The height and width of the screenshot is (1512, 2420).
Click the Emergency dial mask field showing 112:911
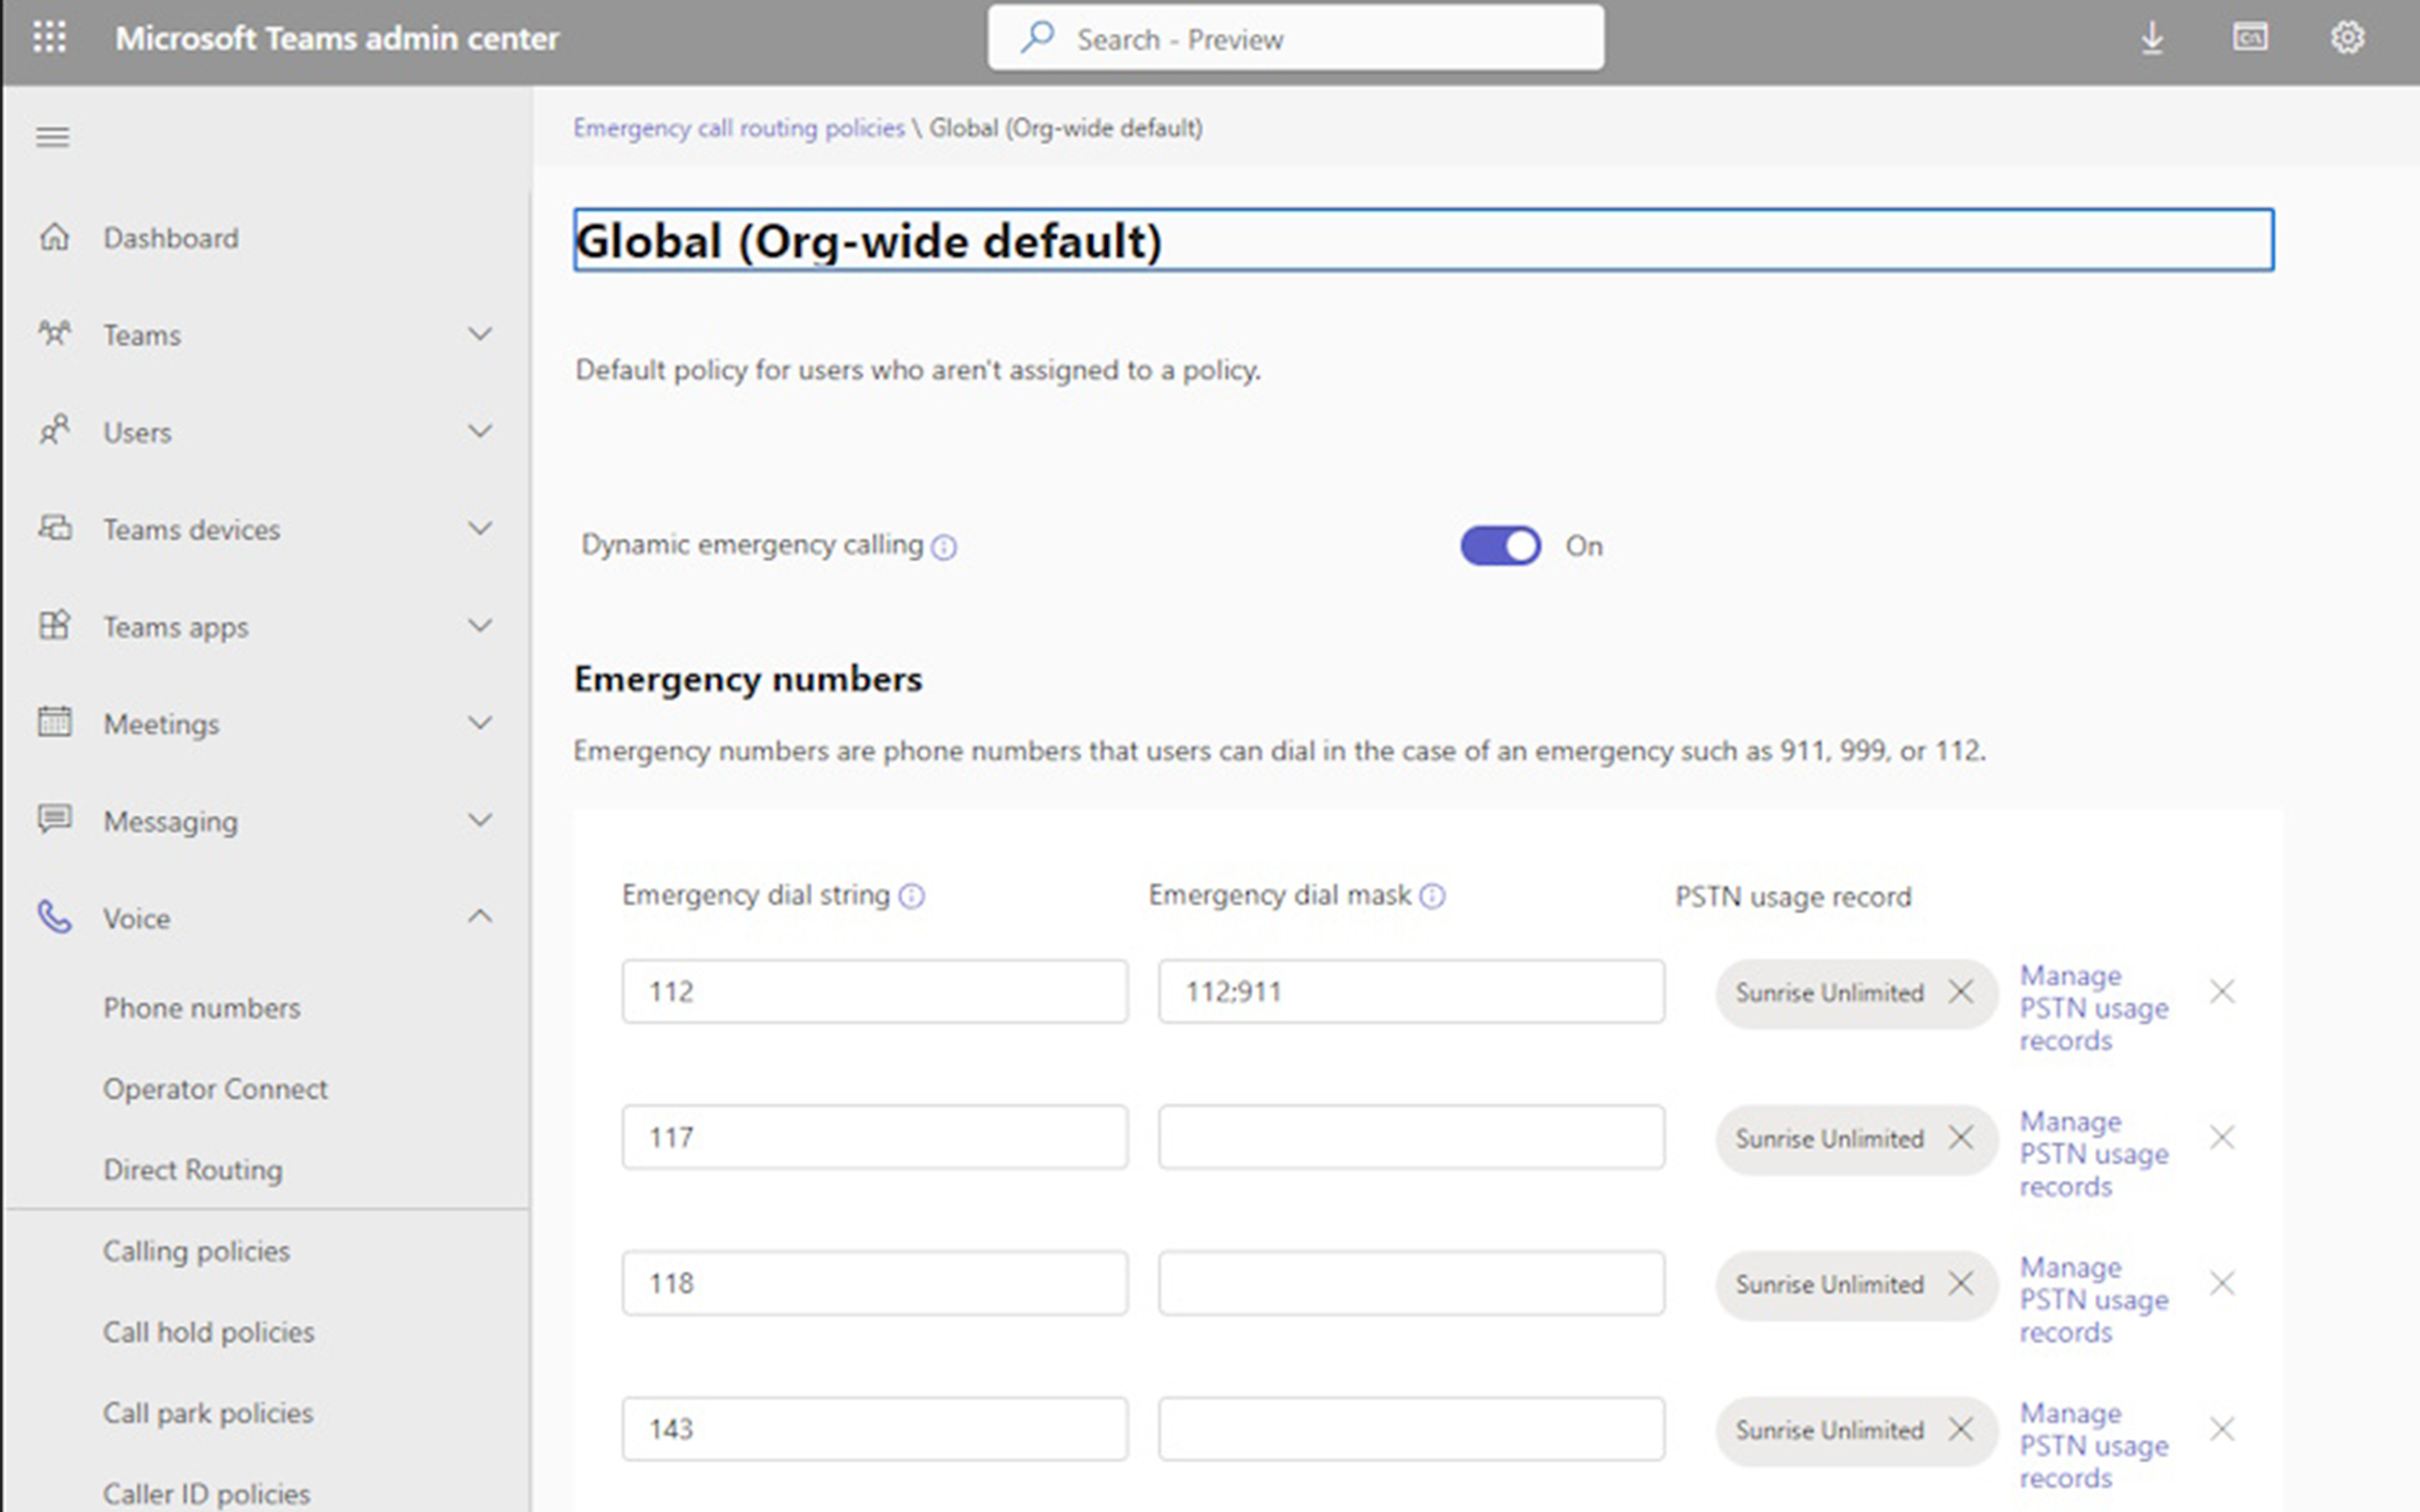tap(1410, 991)
